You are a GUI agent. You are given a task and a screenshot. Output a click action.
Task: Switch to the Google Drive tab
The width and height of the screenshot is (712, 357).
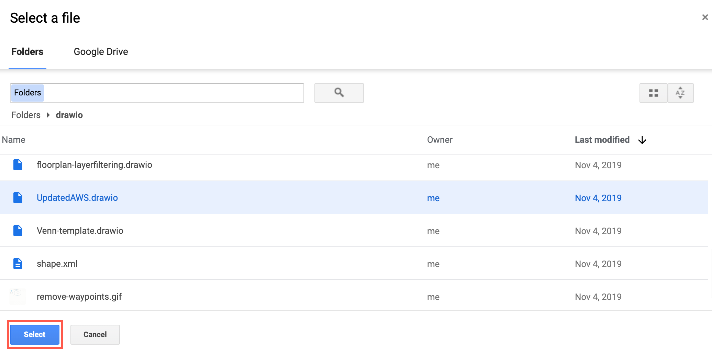[100, 51]
